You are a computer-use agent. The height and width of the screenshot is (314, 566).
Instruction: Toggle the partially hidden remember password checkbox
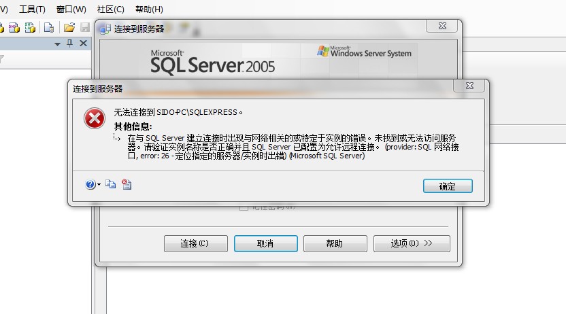[x=244, y=208]
